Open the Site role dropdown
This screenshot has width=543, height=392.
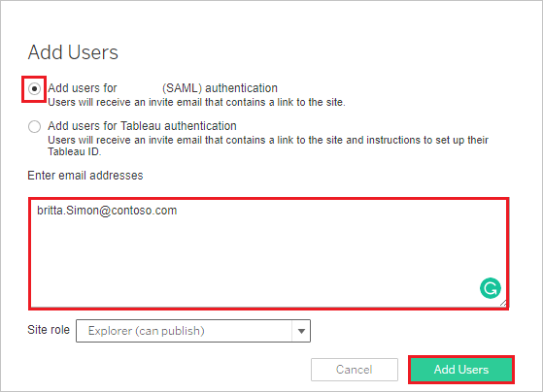coord(193,331)
